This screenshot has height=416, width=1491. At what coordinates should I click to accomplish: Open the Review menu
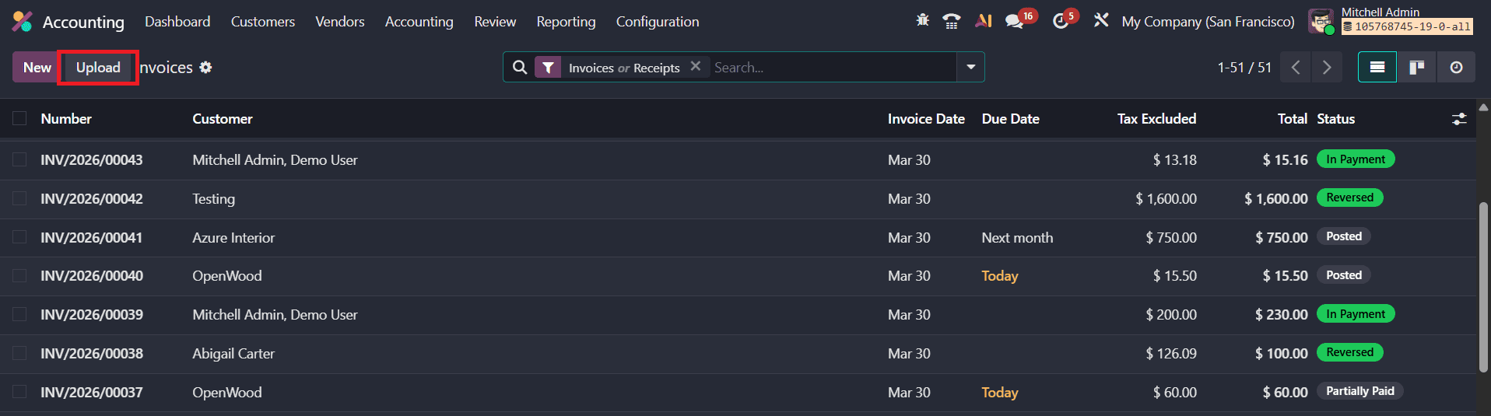point(495,22)
